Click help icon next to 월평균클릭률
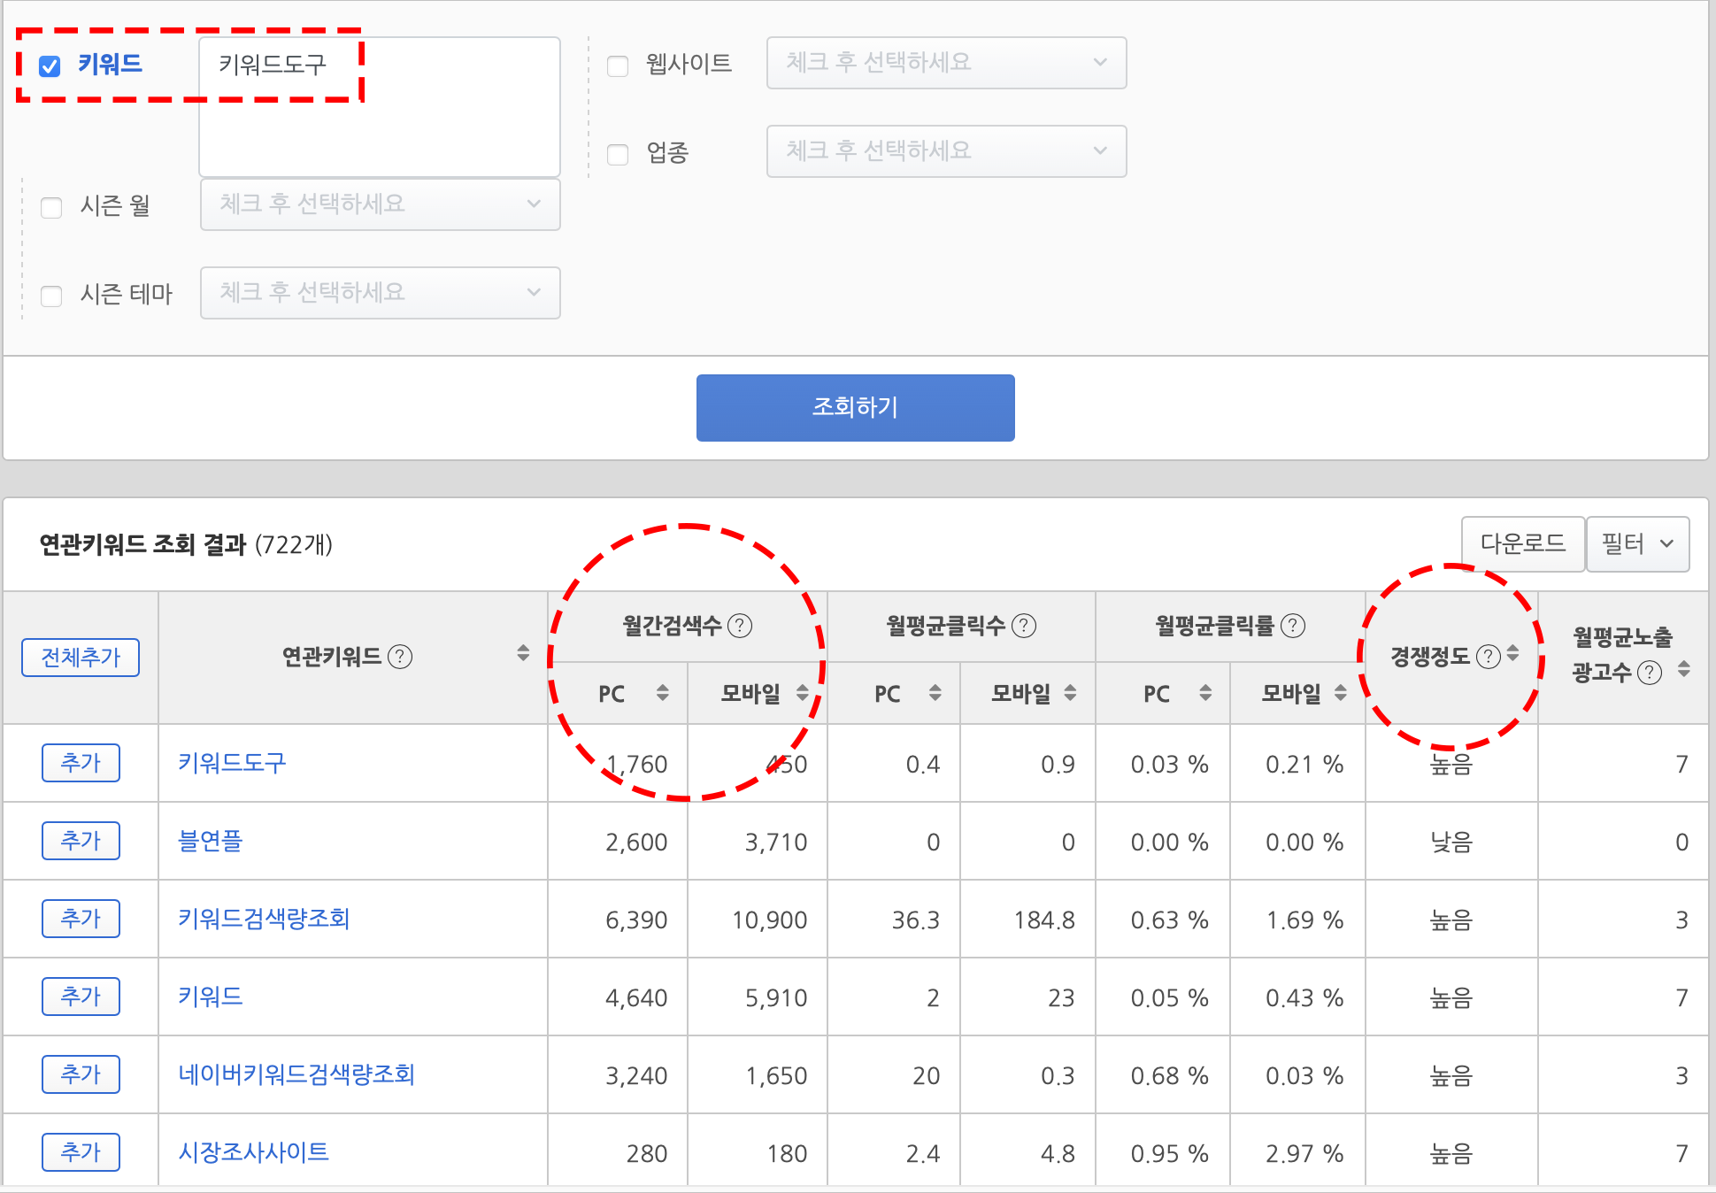Screen dimensions: 1716x1193 (x=1293, y=627)
